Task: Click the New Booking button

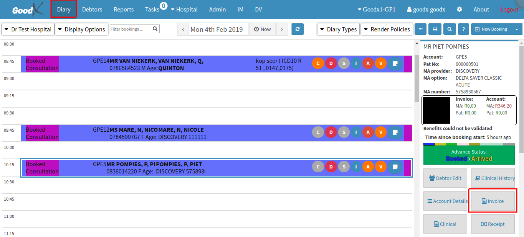Action: tap(491, 29)
